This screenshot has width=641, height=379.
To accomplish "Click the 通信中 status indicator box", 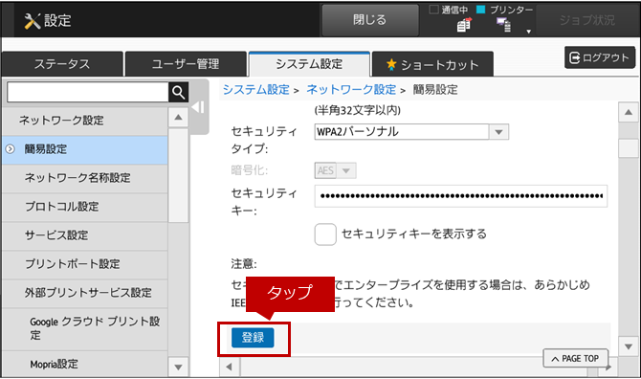I will (x=433, y=10).
